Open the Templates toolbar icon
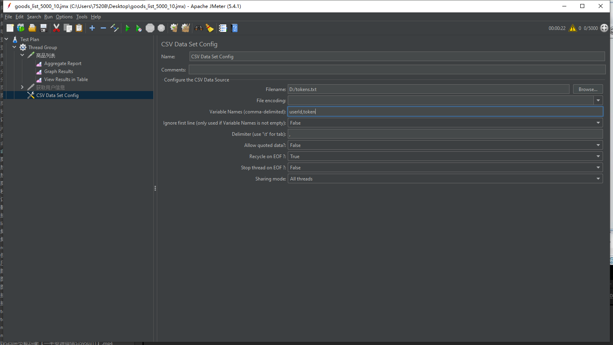Screen dimensions: 613x345 tap(21, 28)
